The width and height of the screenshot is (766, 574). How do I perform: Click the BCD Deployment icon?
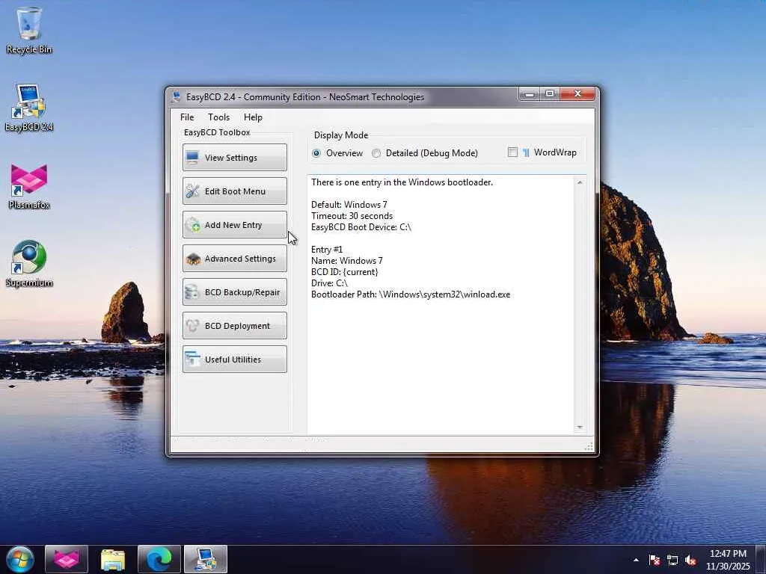click(192, 326)
